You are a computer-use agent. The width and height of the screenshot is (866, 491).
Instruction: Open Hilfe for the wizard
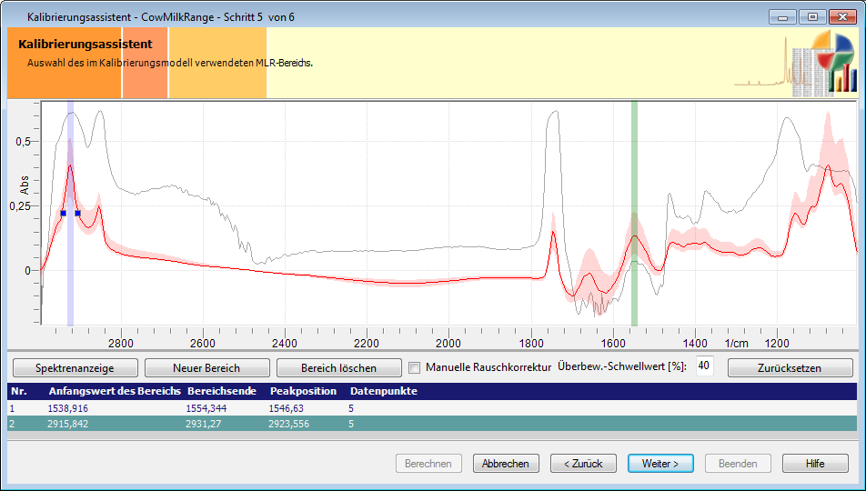815,464
